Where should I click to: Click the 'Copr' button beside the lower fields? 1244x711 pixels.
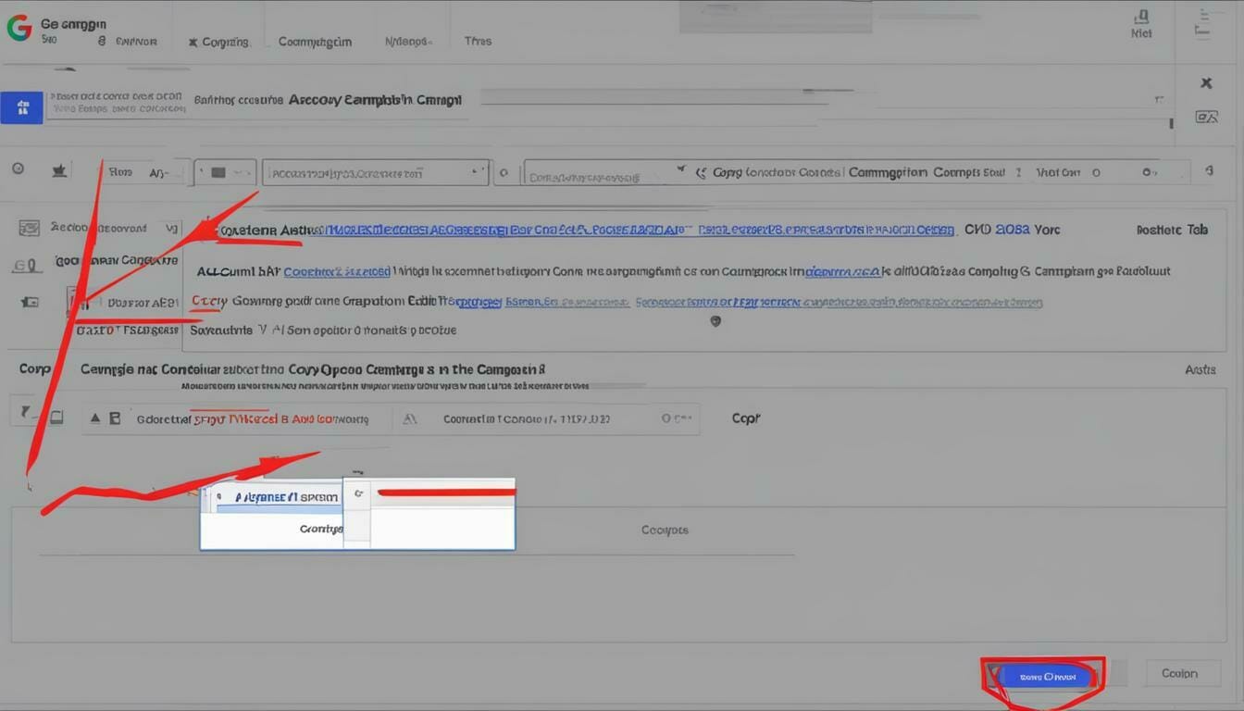coord(746,418)
